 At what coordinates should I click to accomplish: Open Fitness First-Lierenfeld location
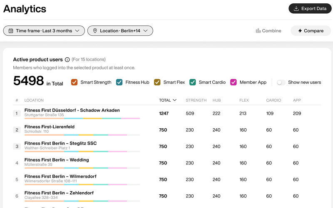(50, 127)
